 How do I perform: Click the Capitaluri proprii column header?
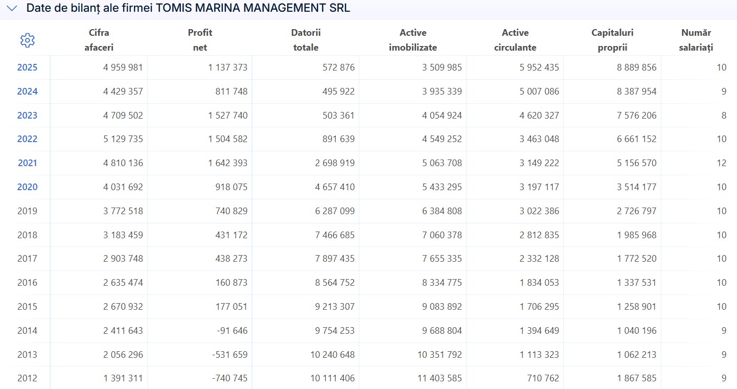click(x=612, y=40)
